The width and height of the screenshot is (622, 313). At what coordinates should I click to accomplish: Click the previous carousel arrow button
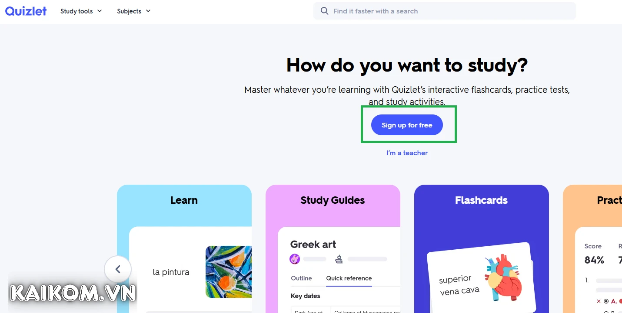tap(117, 269)
